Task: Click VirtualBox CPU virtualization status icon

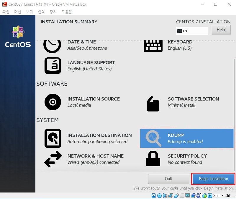Action: click(x=199, y=196)
